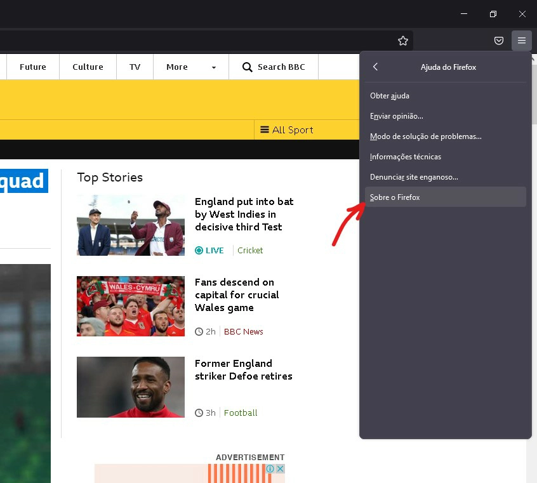537x483 pixels.
Task: Click the Search BBC magnifier icon
Action: click(247, 67)
